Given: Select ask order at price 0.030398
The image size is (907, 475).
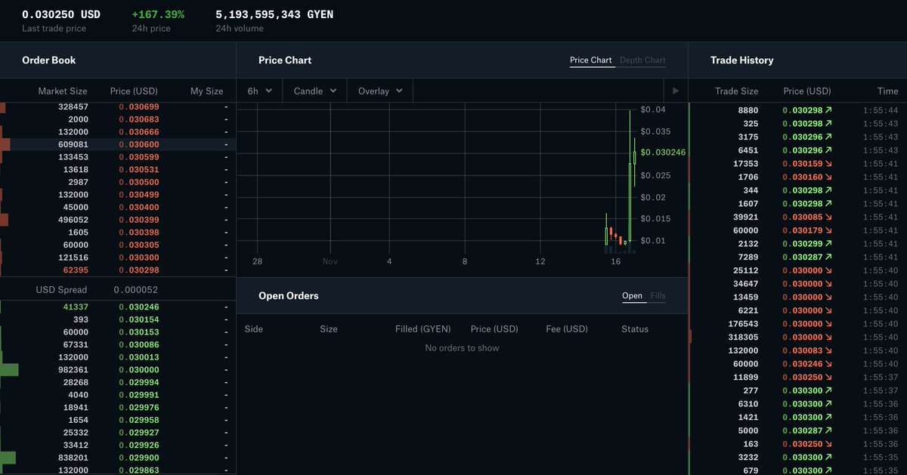Looking at the screenshot, I should pos(118,233).
